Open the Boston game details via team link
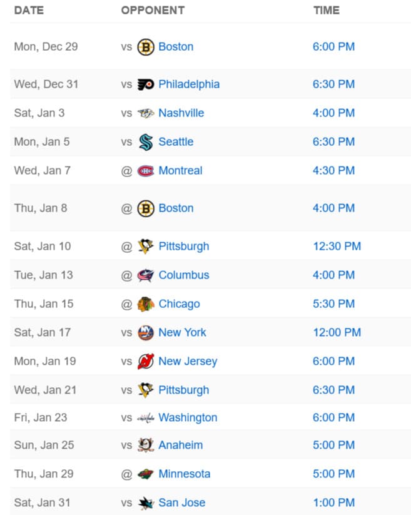The width and height of the screenshot is (411, 515). [x=176, y=46]
